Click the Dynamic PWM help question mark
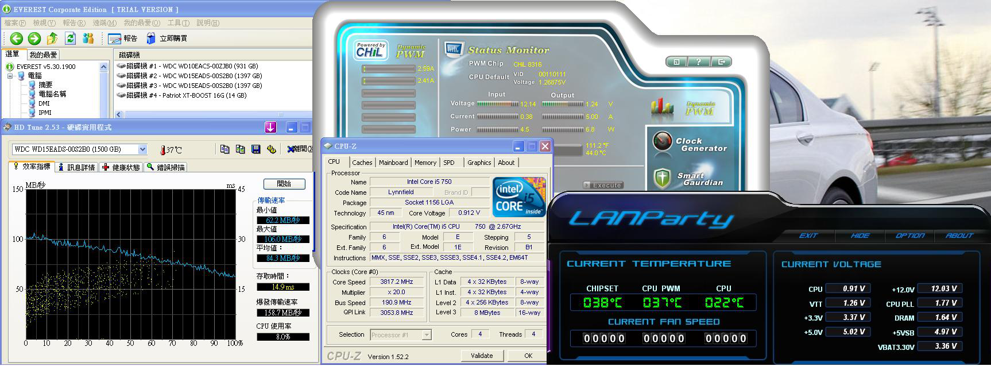Viewport: 991px width, 366px height. tap(698, 62)
